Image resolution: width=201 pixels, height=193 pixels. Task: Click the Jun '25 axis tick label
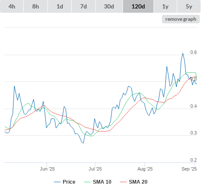[47, 169]
